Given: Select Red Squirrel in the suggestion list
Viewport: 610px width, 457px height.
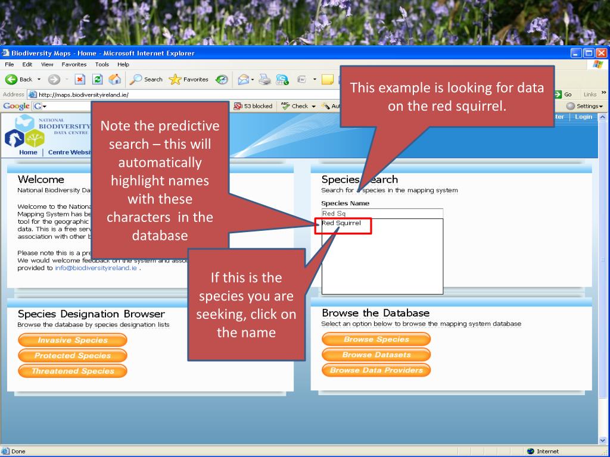Looking at the screenshot, I should point(341,223).
